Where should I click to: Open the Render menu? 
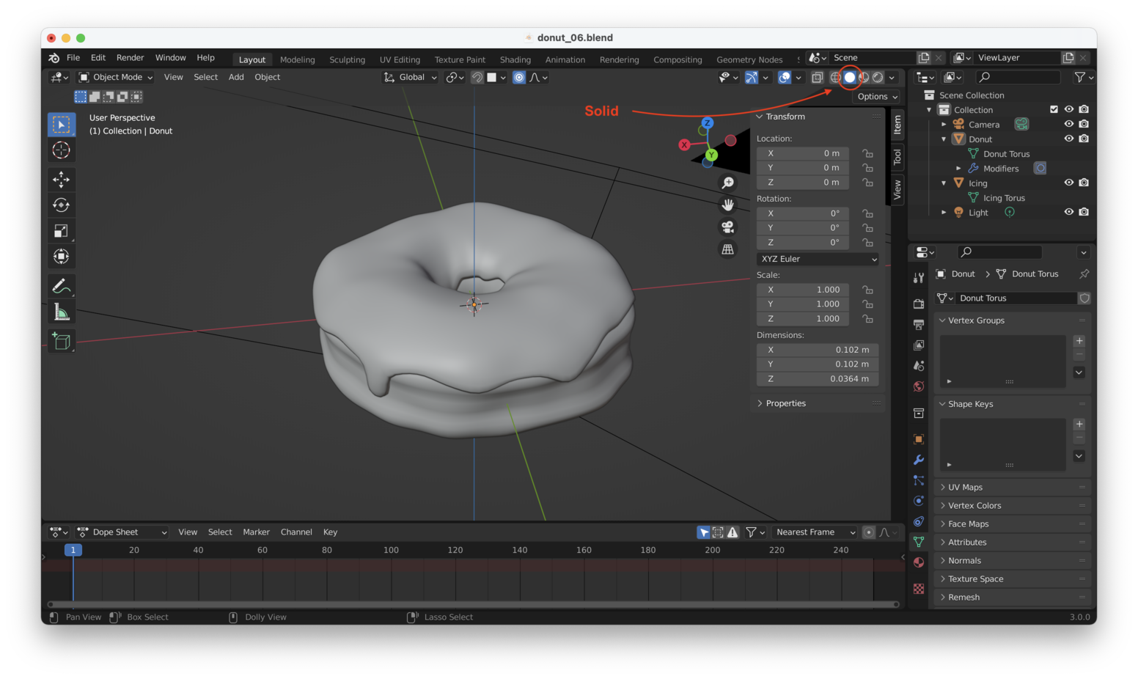[130, 57]
